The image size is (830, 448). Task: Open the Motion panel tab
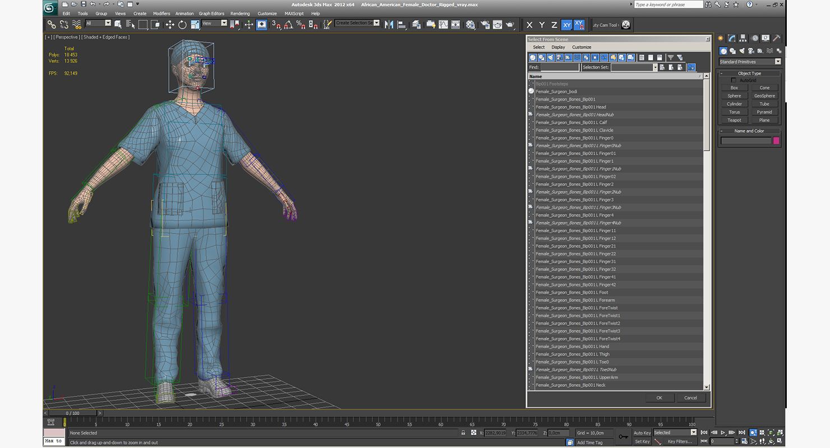pos(755,38)
